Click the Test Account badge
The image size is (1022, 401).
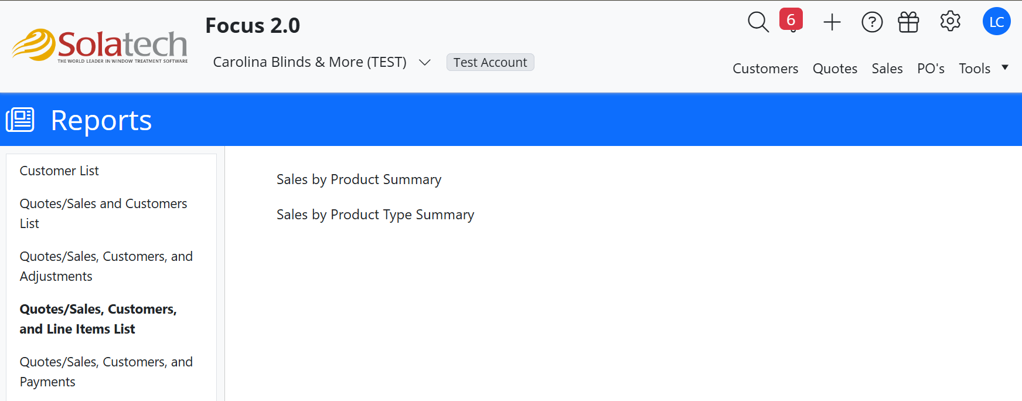point(490,62)
